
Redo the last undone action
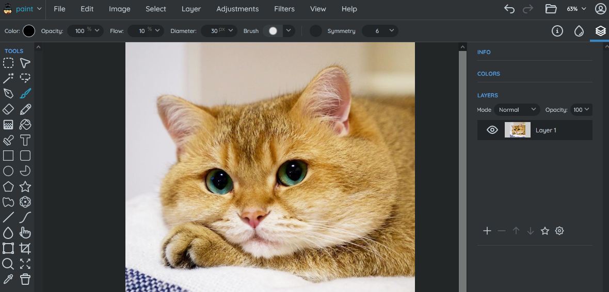click(x=528, y=9)
